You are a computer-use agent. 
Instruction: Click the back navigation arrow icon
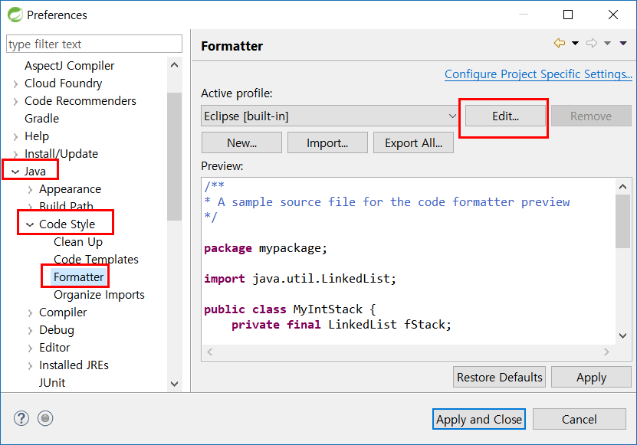560,43
